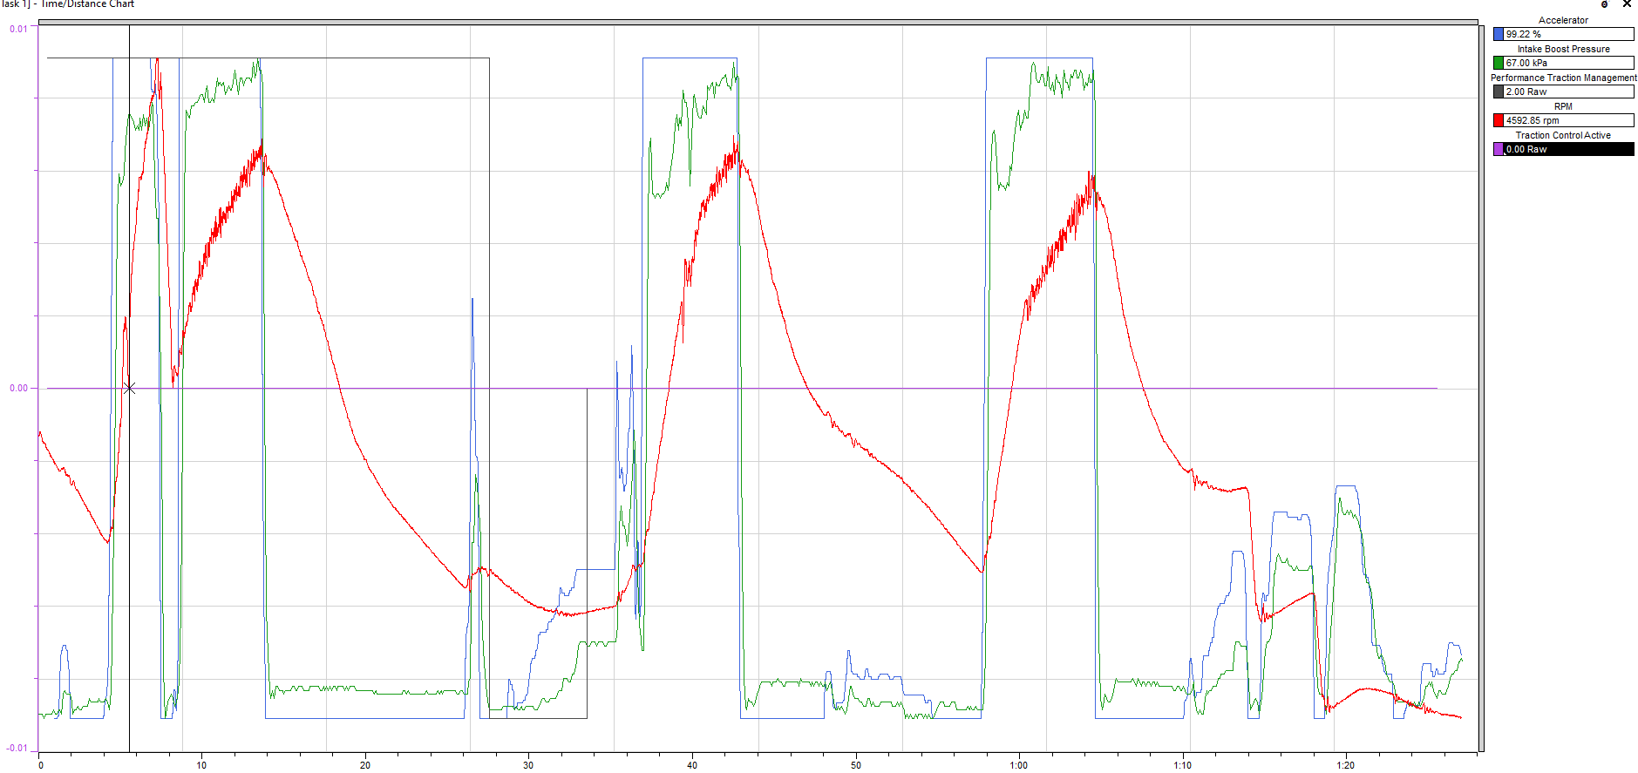Click the 40 second time axis label
The height and width of the screenshot is (773, 1638).
point(692,765)
